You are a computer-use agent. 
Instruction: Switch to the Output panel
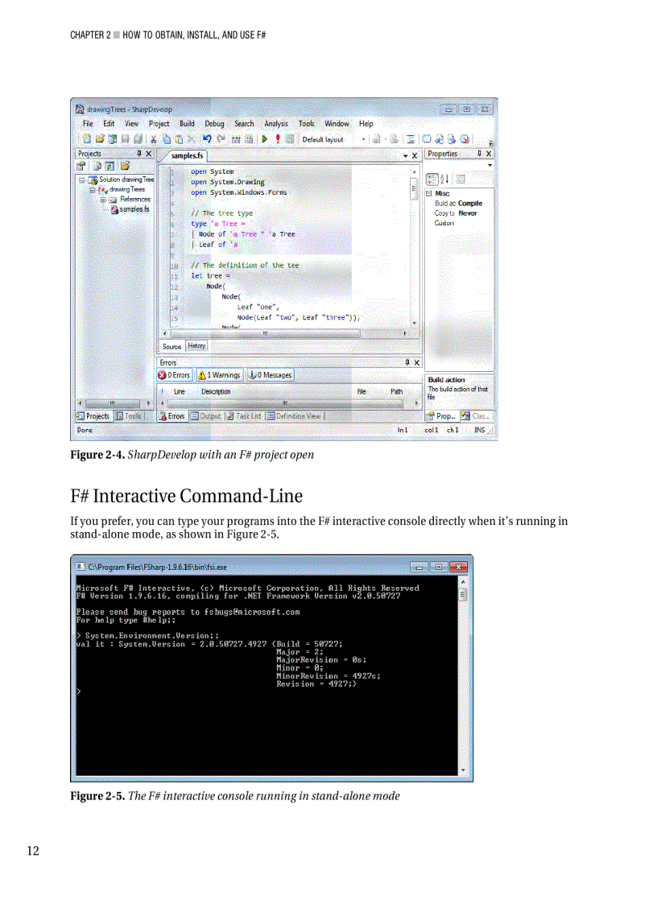(x=208, y=415)
